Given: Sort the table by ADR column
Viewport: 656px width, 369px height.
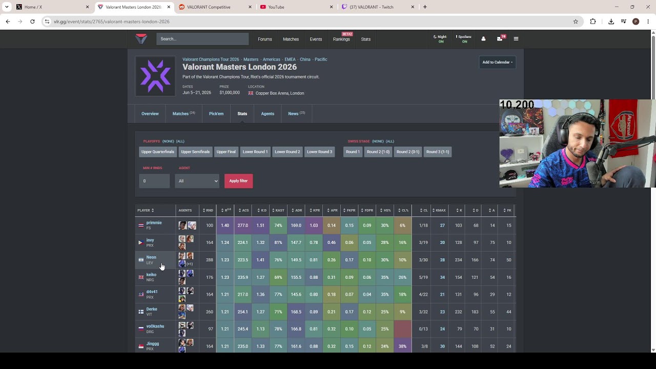Looking at the screenshot, I should (x=296, y=210).
